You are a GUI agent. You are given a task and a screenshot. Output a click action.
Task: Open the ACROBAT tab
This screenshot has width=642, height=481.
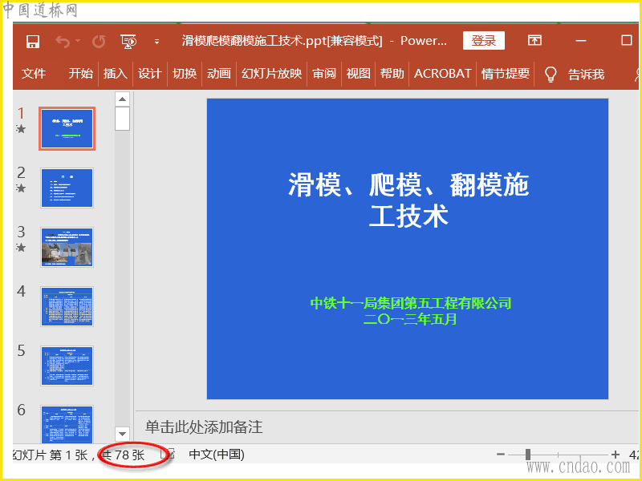pyautogui.click(x=443, y=74)
